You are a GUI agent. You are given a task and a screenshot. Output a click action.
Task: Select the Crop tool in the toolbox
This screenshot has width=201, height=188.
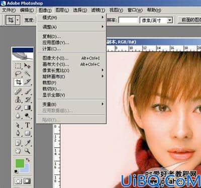(x=18, y=82)
